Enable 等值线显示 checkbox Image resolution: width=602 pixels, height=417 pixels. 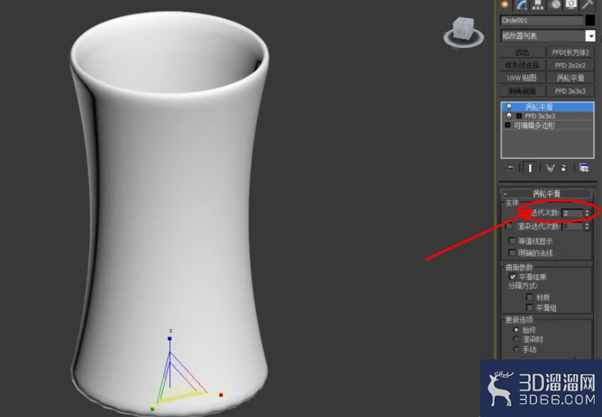(x=512, y=241)
